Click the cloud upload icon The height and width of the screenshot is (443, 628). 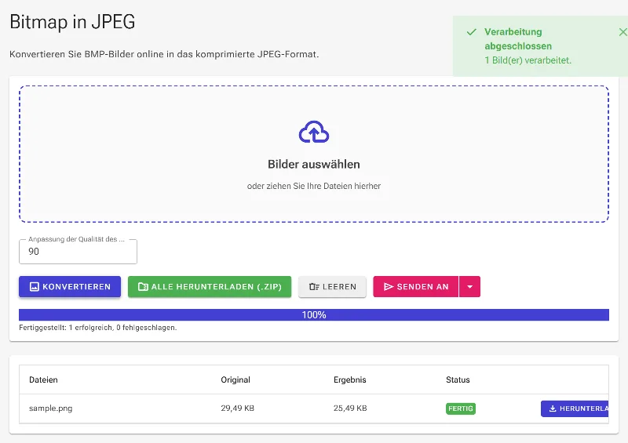click(314, 132)
